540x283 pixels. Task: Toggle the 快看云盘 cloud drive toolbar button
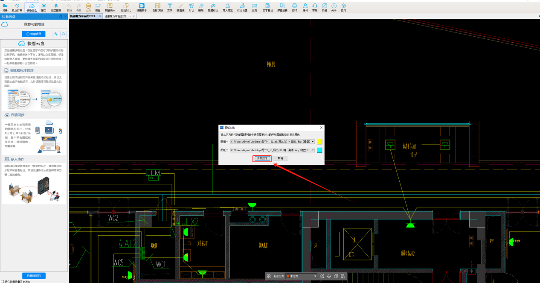pyautogui.click(x=32, y=7)
